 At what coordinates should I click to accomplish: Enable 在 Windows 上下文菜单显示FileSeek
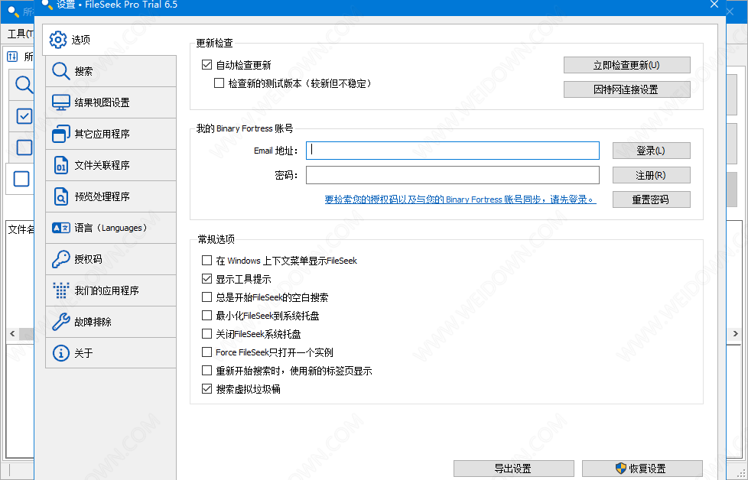click(x=207, y=261)
